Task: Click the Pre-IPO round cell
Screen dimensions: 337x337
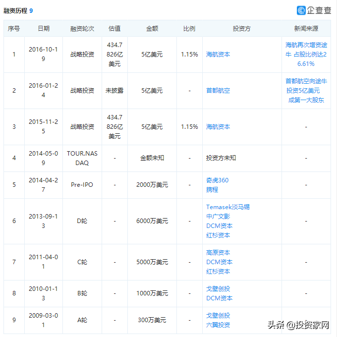Action: tap(82, 185)
